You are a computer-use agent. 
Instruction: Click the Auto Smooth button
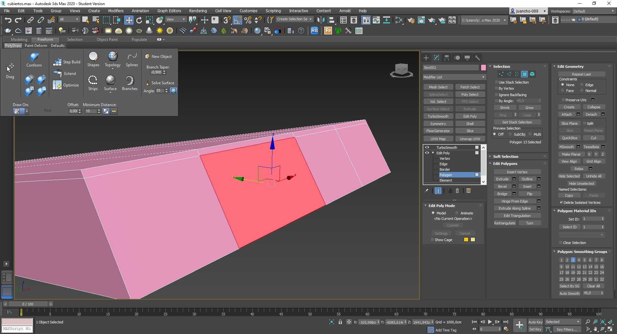pyautogui.click(x=569, y=293)
